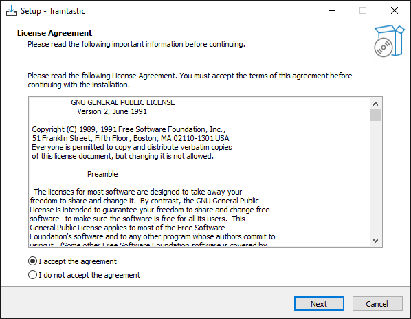
Task: Click the installer box and disc graphic
Action: pos(389,41)
